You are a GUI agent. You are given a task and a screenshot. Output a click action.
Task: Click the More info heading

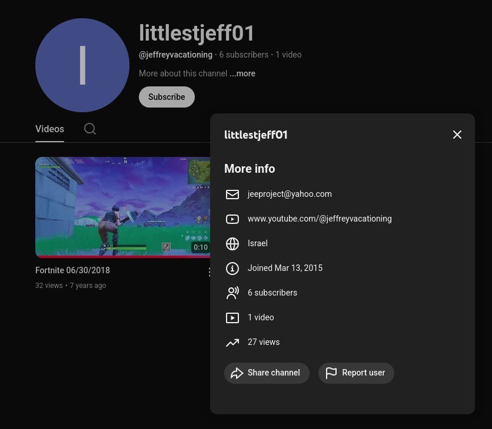[250, 169]
